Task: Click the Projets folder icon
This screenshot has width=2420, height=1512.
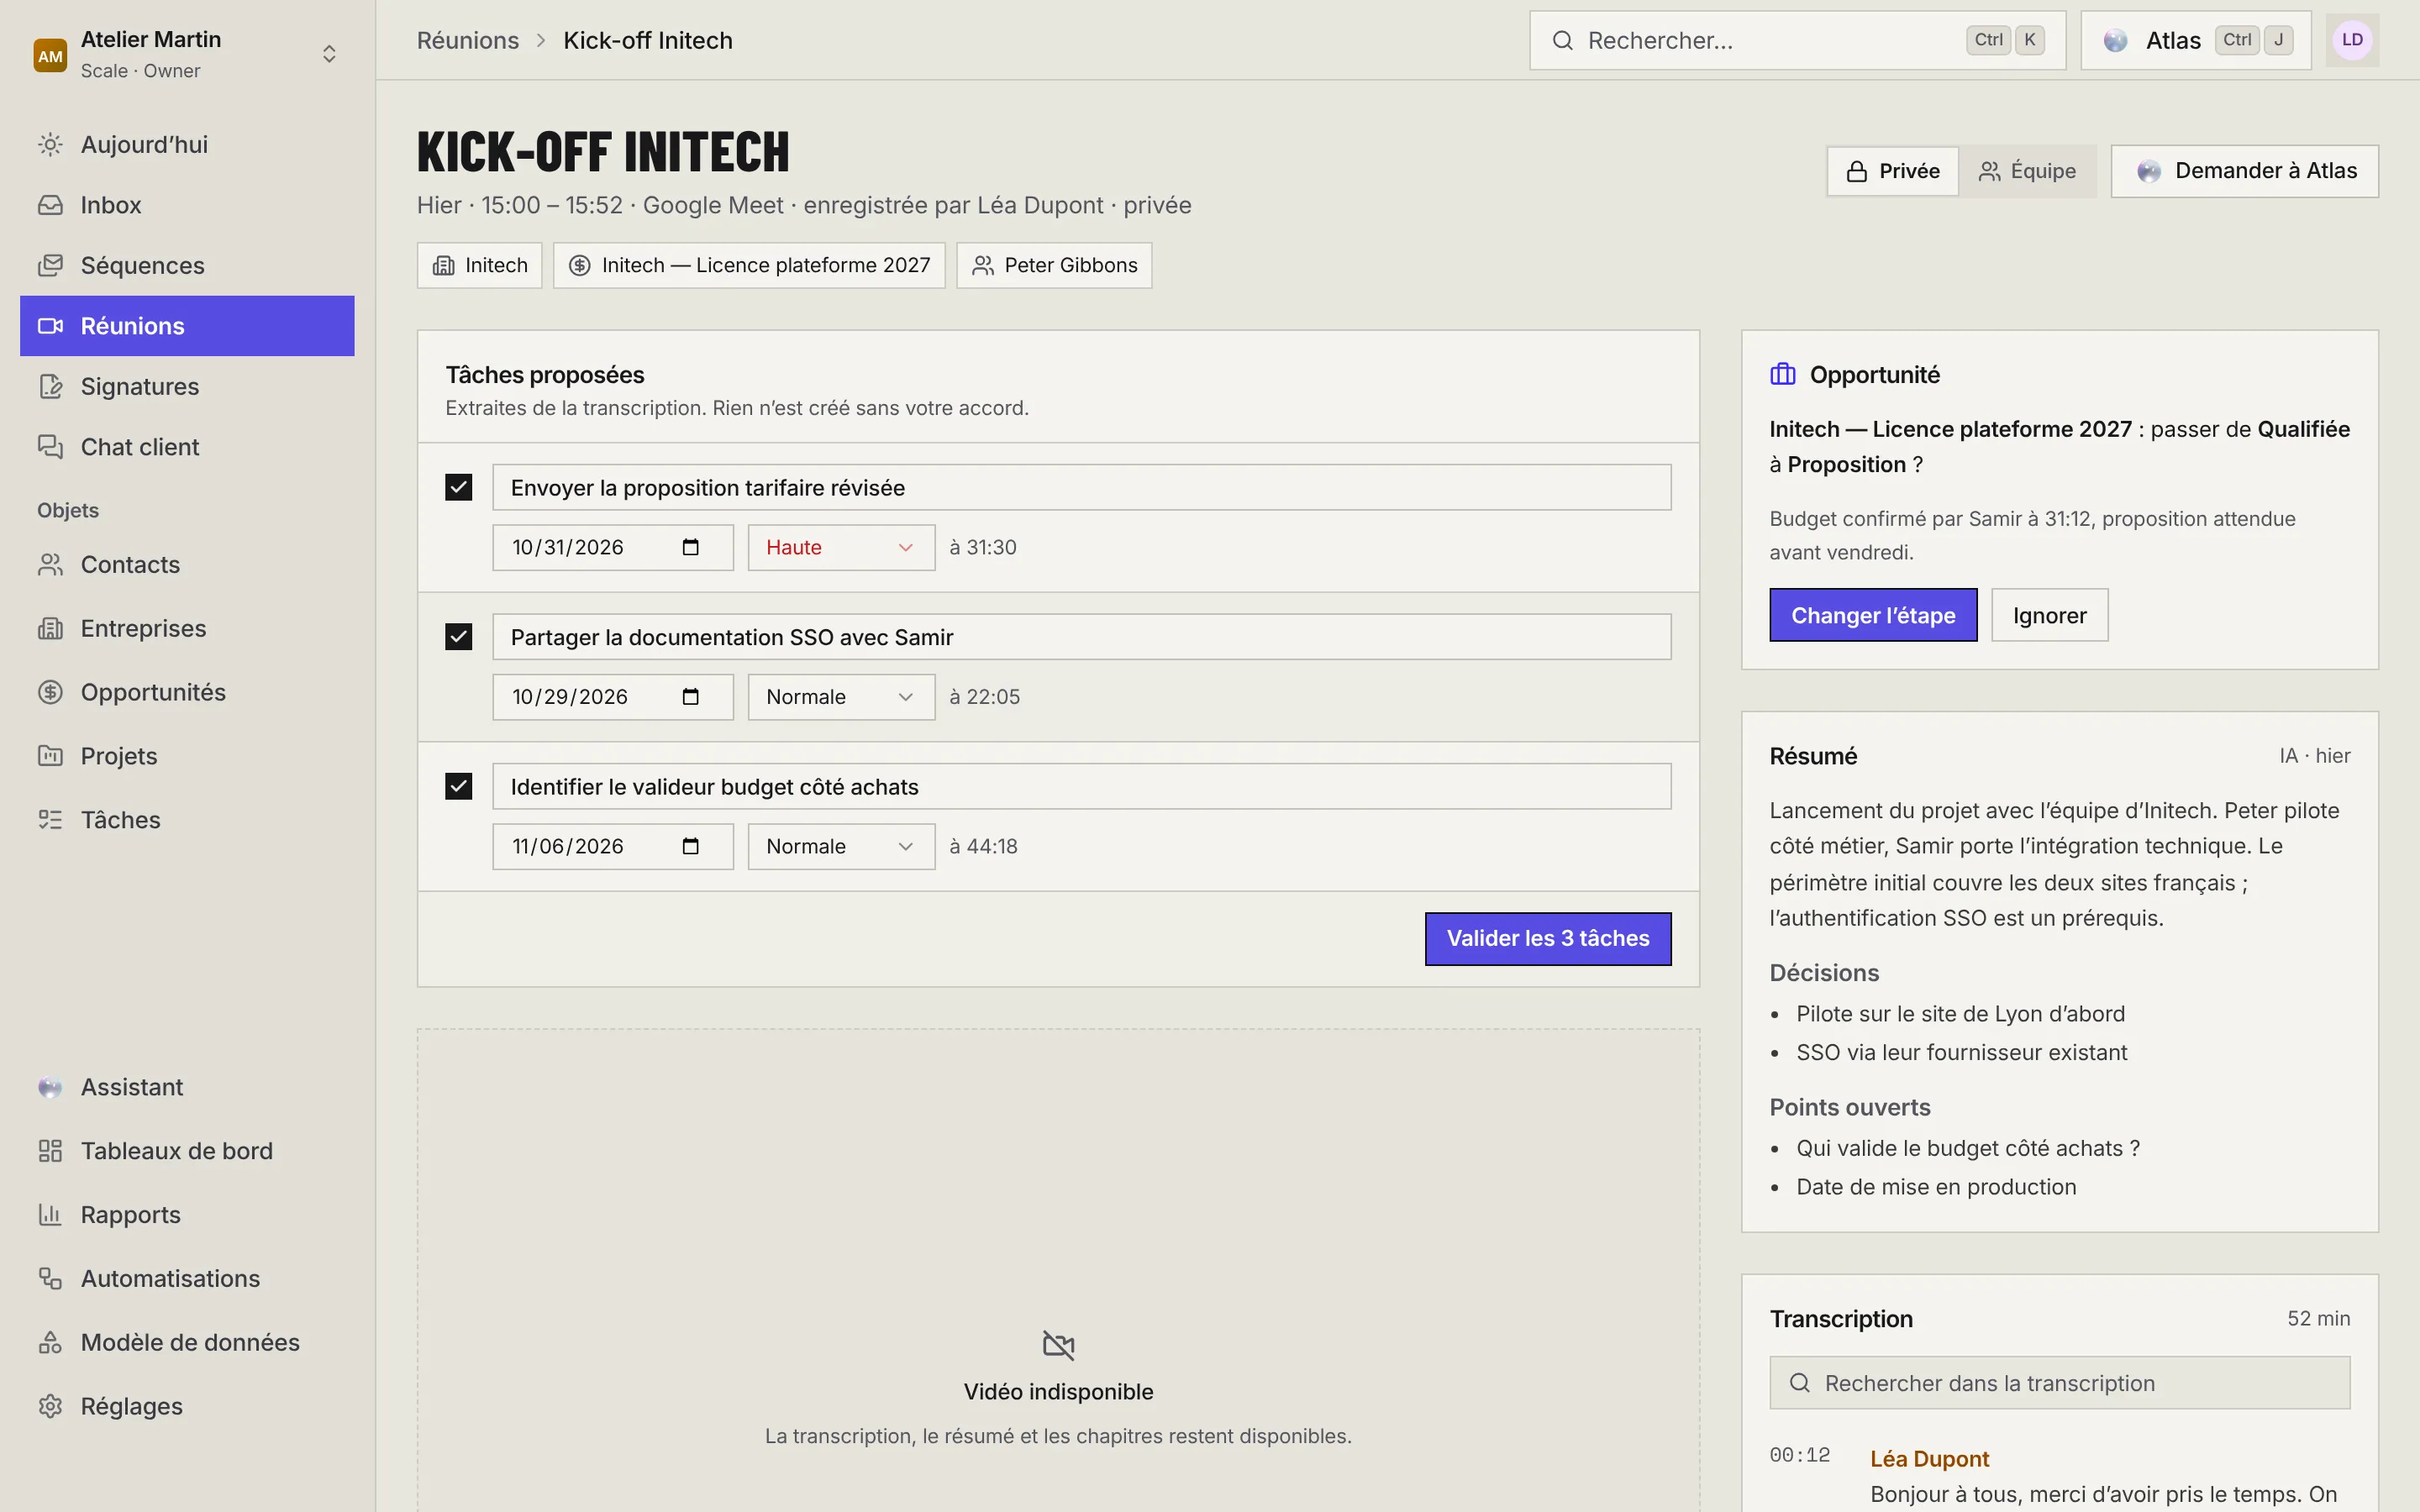Action: tap(50, 756)
